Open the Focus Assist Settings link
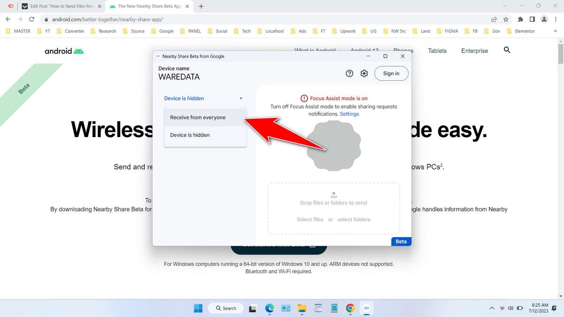 pyautogui.click(x=349, y=114)
